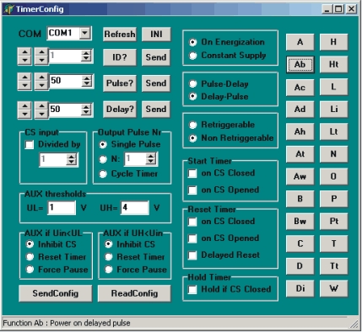Select function Bw button
Viewport: 362px width, 332px height.
(300, 222)
